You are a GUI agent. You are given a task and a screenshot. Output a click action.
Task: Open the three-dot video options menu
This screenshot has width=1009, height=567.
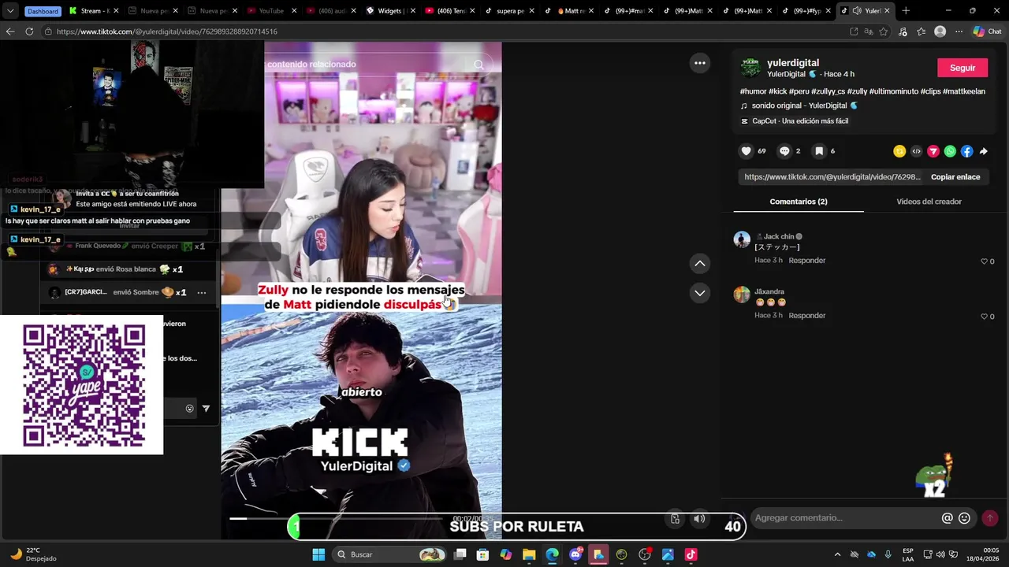[x=700, y=63]
